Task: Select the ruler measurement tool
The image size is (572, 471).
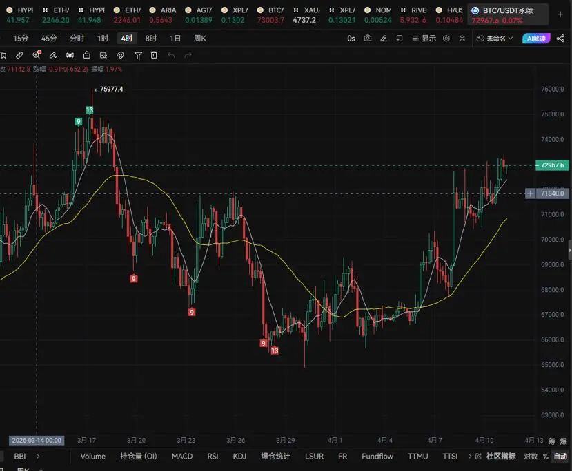Action: (20, 55)
